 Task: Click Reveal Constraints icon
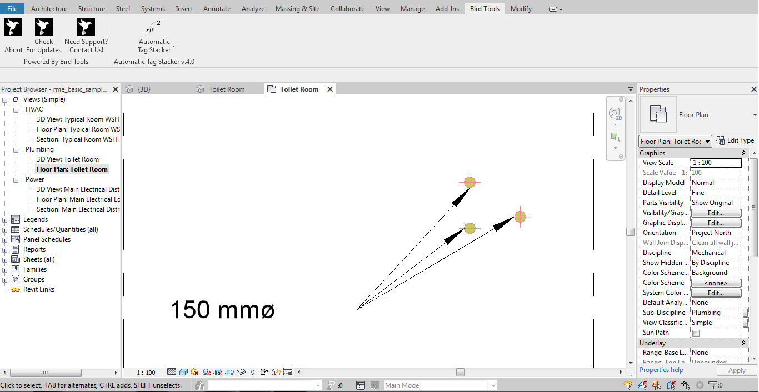point(288,373)
